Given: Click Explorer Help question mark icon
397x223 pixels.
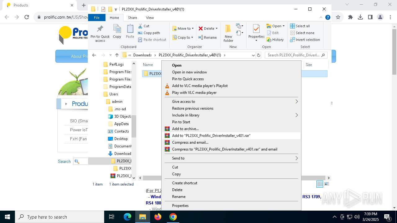Looking at the screenshot, I should pyautogui.click(x=328, y=18).
